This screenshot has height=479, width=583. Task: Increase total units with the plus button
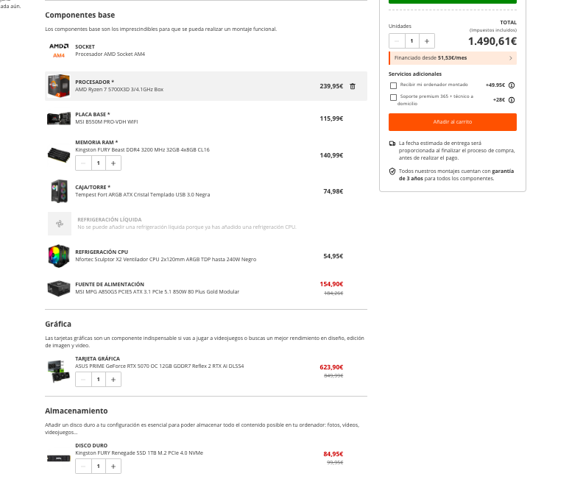(x=428, y=41)
